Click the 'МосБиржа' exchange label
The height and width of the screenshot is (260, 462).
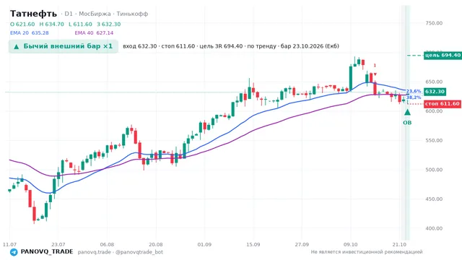coord(95,14)
